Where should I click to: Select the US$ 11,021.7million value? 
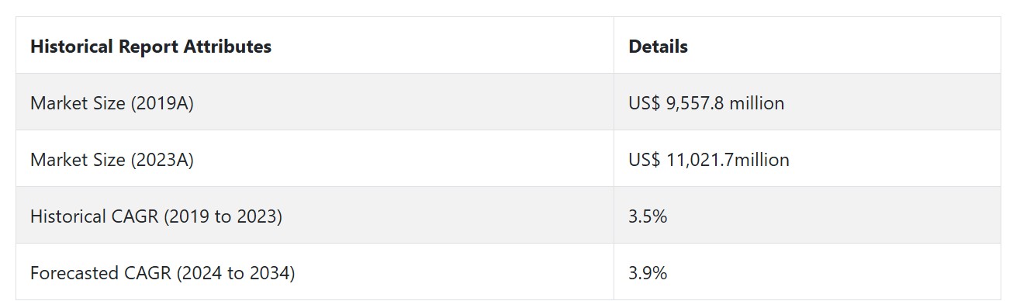tap(709, 160)
